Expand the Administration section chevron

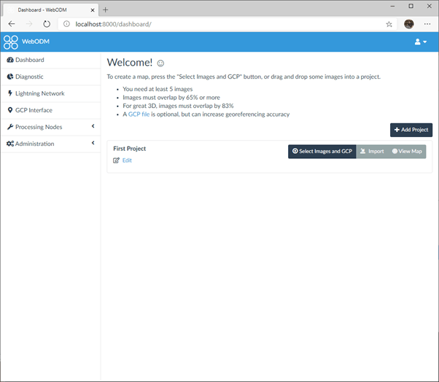pyautogui.click(x=93, y=144)
